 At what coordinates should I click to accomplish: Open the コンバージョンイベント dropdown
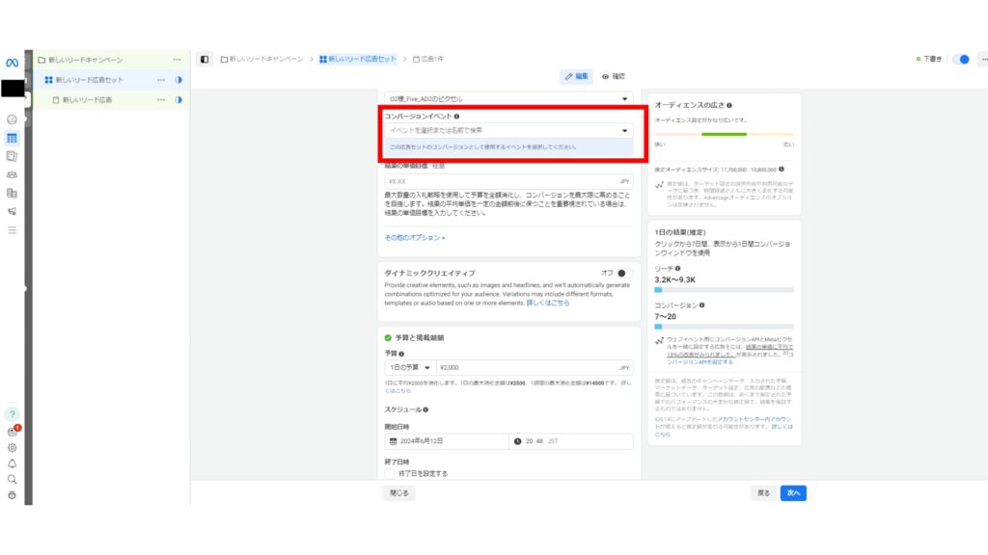click(x=508, y=130)
